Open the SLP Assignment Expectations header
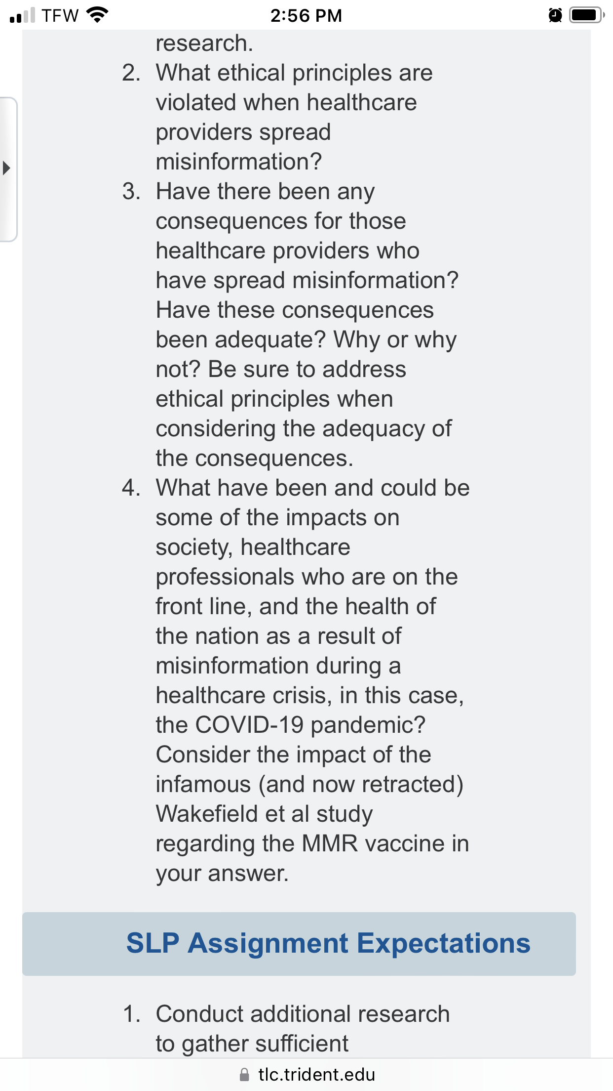This screenshot has height=1091, width=613. pyautogui.click(x=299, y=943)
